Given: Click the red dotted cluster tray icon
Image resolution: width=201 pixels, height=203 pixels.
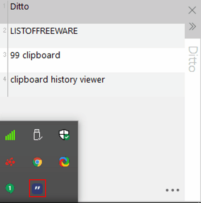Looking at the screenshot, I should (10, 162).
